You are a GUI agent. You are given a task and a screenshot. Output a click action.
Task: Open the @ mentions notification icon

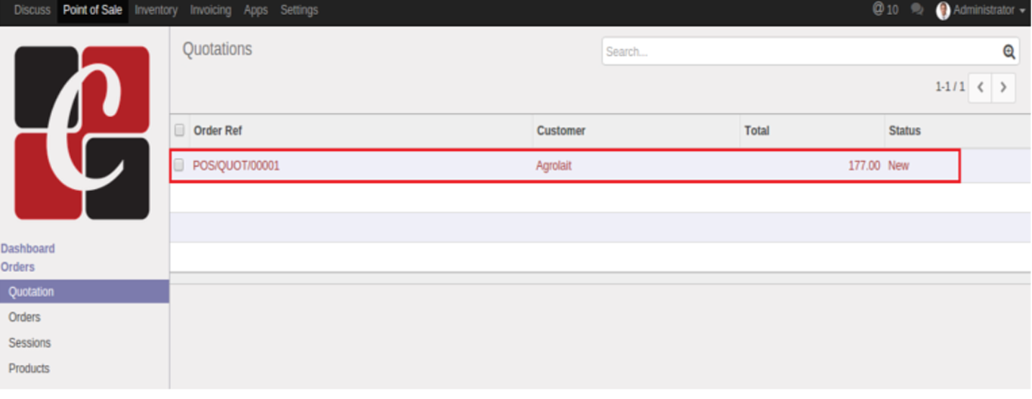tap(885, 10)
